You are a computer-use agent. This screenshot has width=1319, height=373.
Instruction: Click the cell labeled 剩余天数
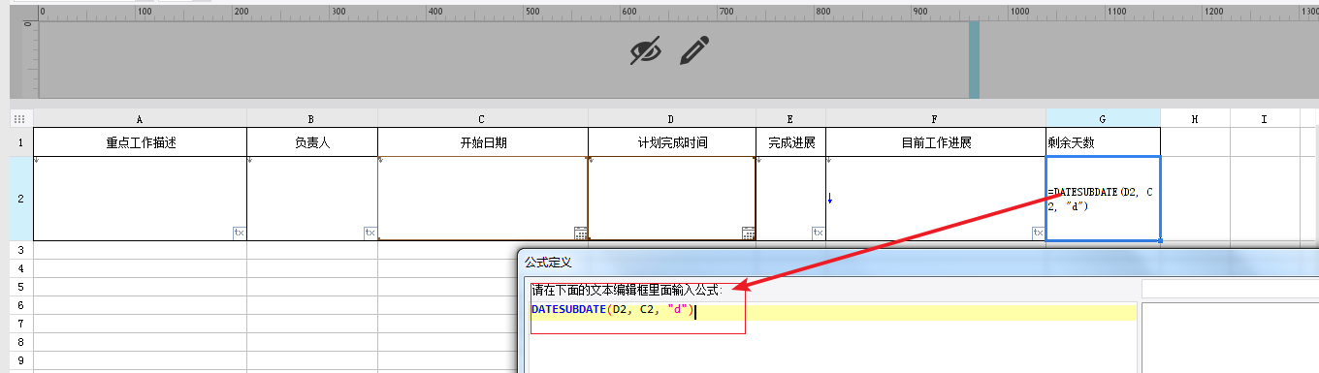coord(1103,142)
